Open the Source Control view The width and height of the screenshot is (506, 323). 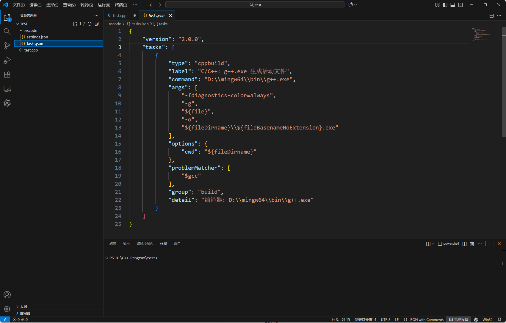pos(7,46)
